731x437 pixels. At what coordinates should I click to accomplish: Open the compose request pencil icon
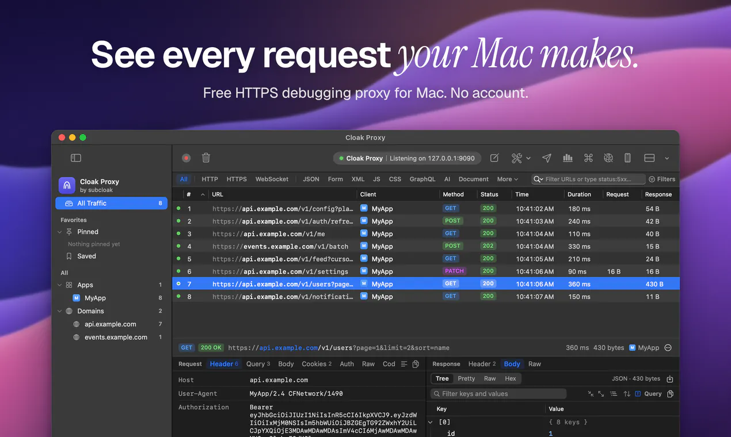point(494,158)
